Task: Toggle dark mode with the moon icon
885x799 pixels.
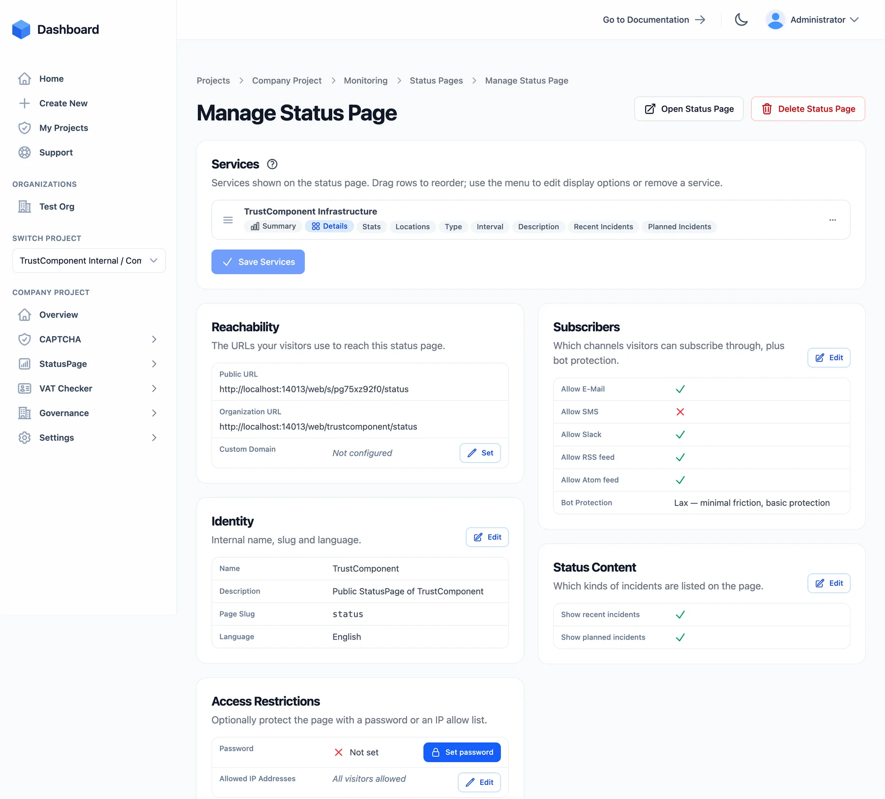Action: [x=741, y=20]
